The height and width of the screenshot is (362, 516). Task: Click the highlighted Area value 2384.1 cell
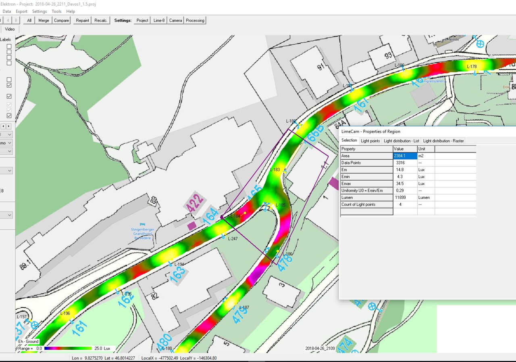click(405, 156)
